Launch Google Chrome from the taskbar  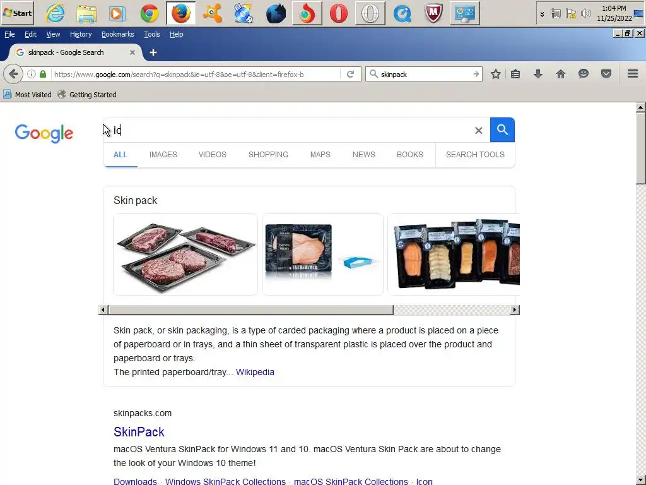tap(149, 13)
